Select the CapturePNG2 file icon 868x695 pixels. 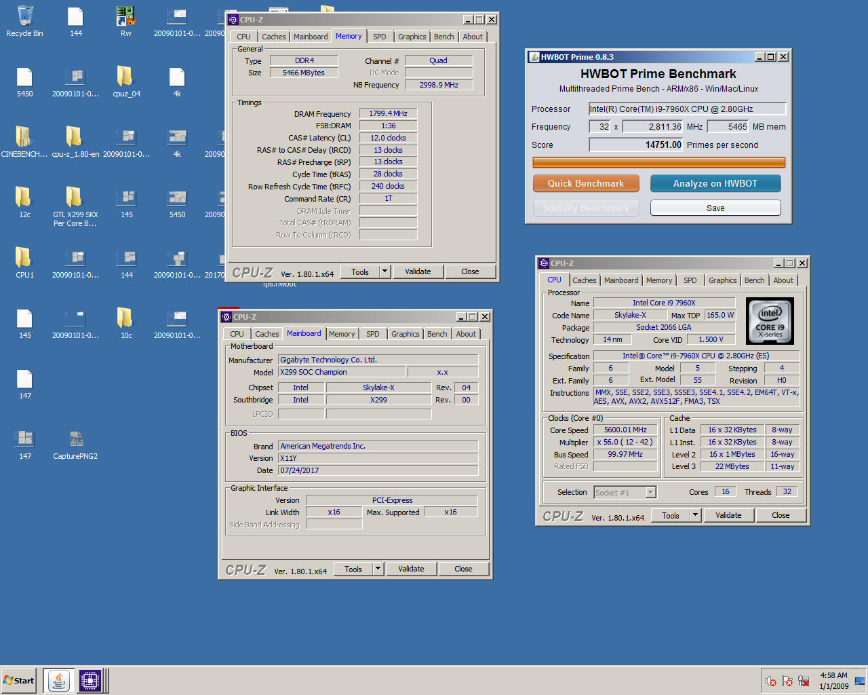click(x=75, y=444)
